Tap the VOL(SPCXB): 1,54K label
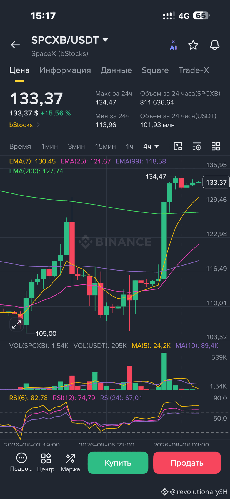The height and width of the screenshot is (499, 230). [39, 346]
